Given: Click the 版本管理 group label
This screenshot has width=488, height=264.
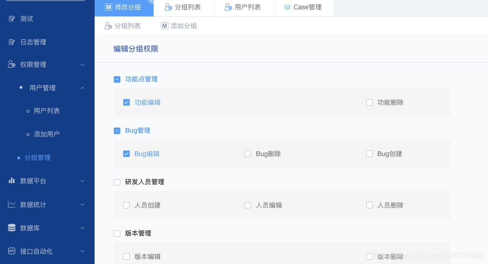Looking at the screenshot, I should click(x=138, y=233).
